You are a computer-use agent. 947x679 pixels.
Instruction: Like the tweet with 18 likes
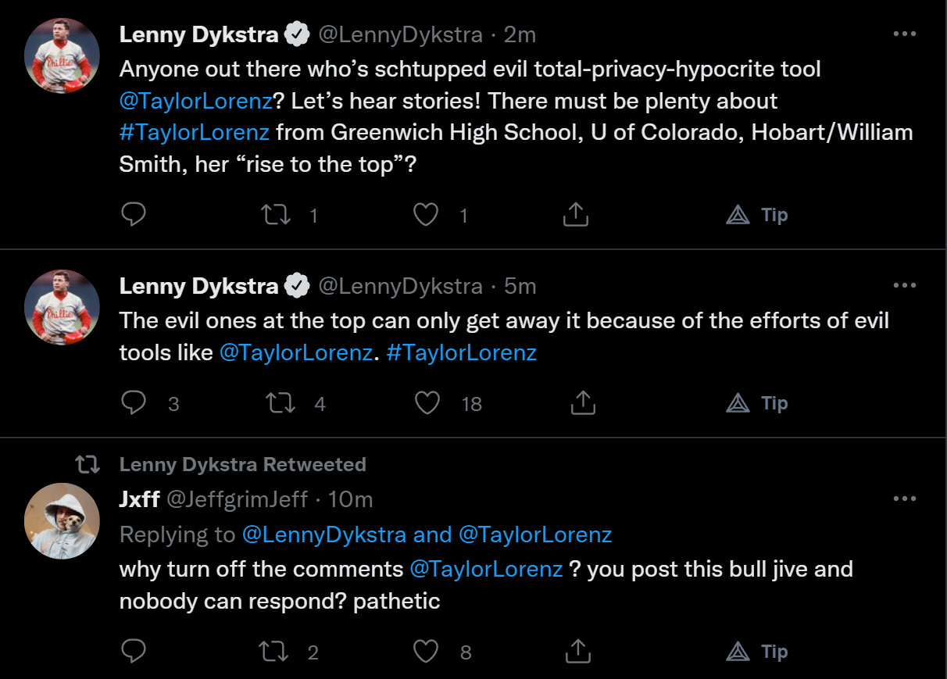tap(427, 403)
